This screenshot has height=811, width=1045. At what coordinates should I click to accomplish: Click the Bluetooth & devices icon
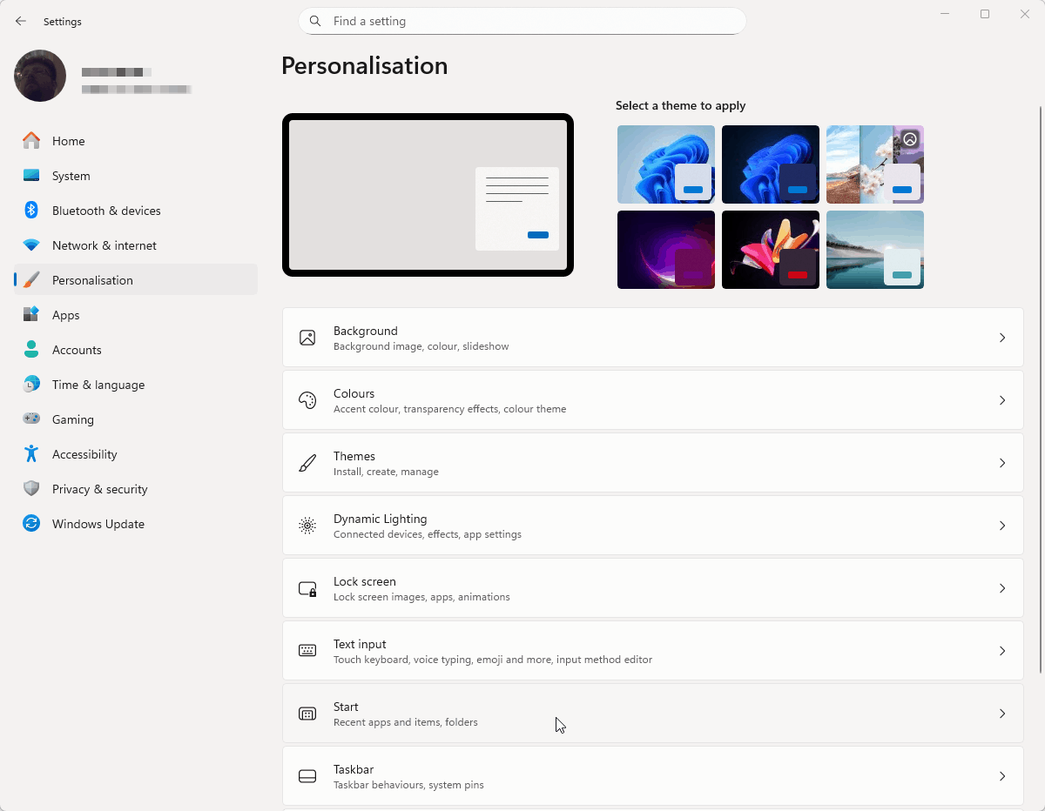(31, 211)
